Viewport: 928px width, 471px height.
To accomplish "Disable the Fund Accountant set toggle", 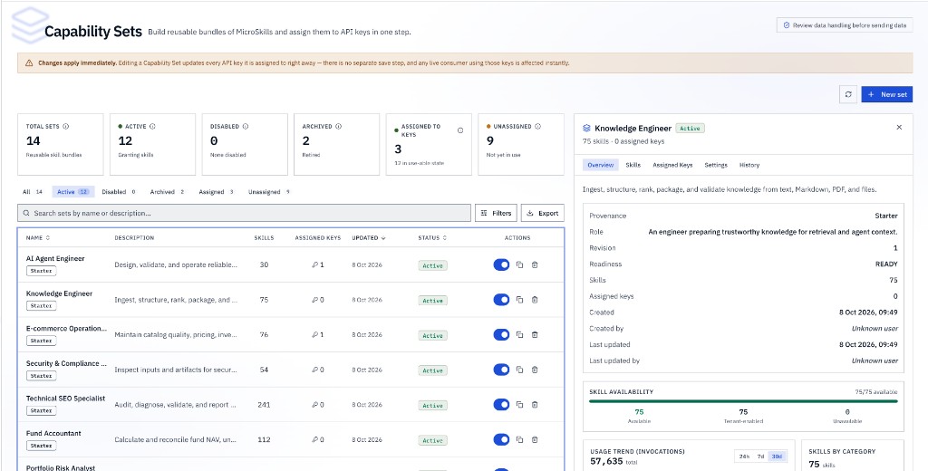I will (x=501, y=439).
